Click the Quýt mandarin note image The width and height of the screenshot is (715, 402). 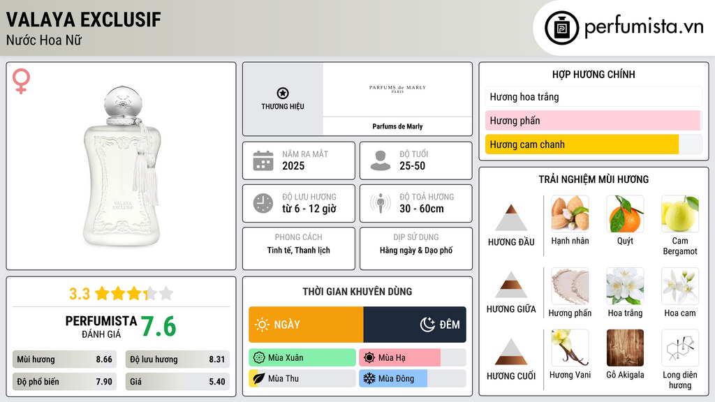625,214
